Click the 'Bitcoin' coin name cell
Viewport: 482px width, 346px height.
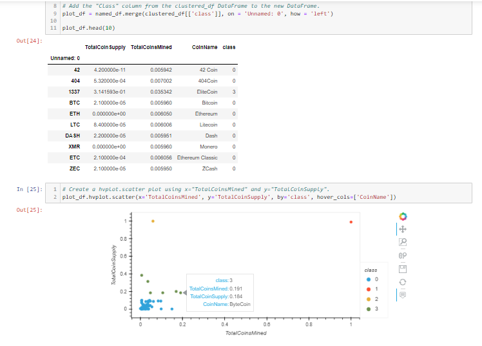click(209, 103)
